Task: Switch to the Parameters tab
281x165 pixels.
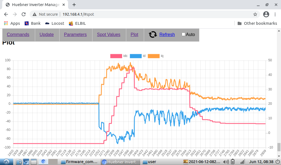Action: (x=75, y=34)
